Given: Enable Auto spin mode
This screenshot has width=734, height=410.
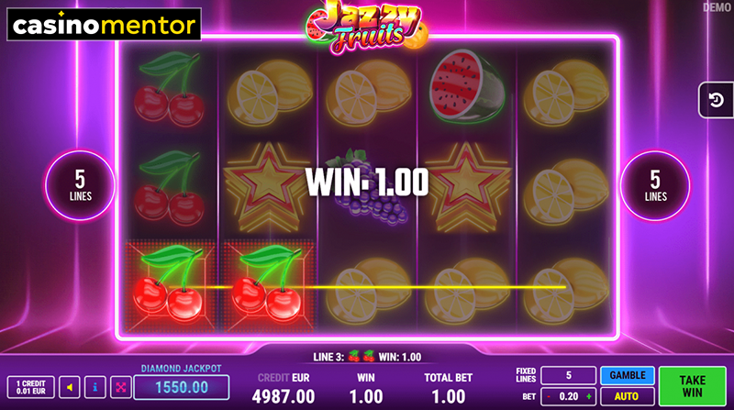Looking at the screenshot, I should point(628,396).
